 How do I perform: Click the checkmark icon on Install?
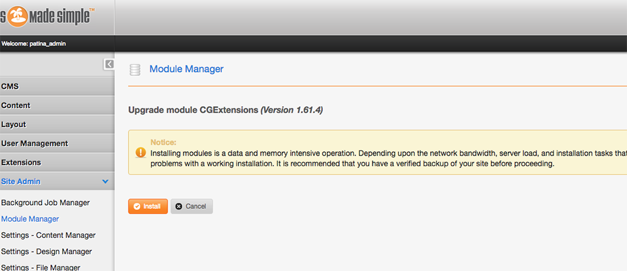(x=137, y=206)
